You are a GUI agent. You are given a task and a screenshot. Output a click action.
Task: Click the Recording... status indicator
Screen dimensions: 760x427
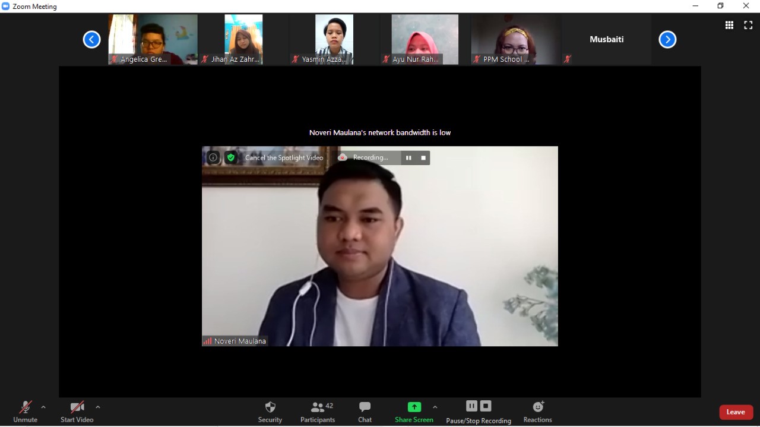(x=363, y=157)
